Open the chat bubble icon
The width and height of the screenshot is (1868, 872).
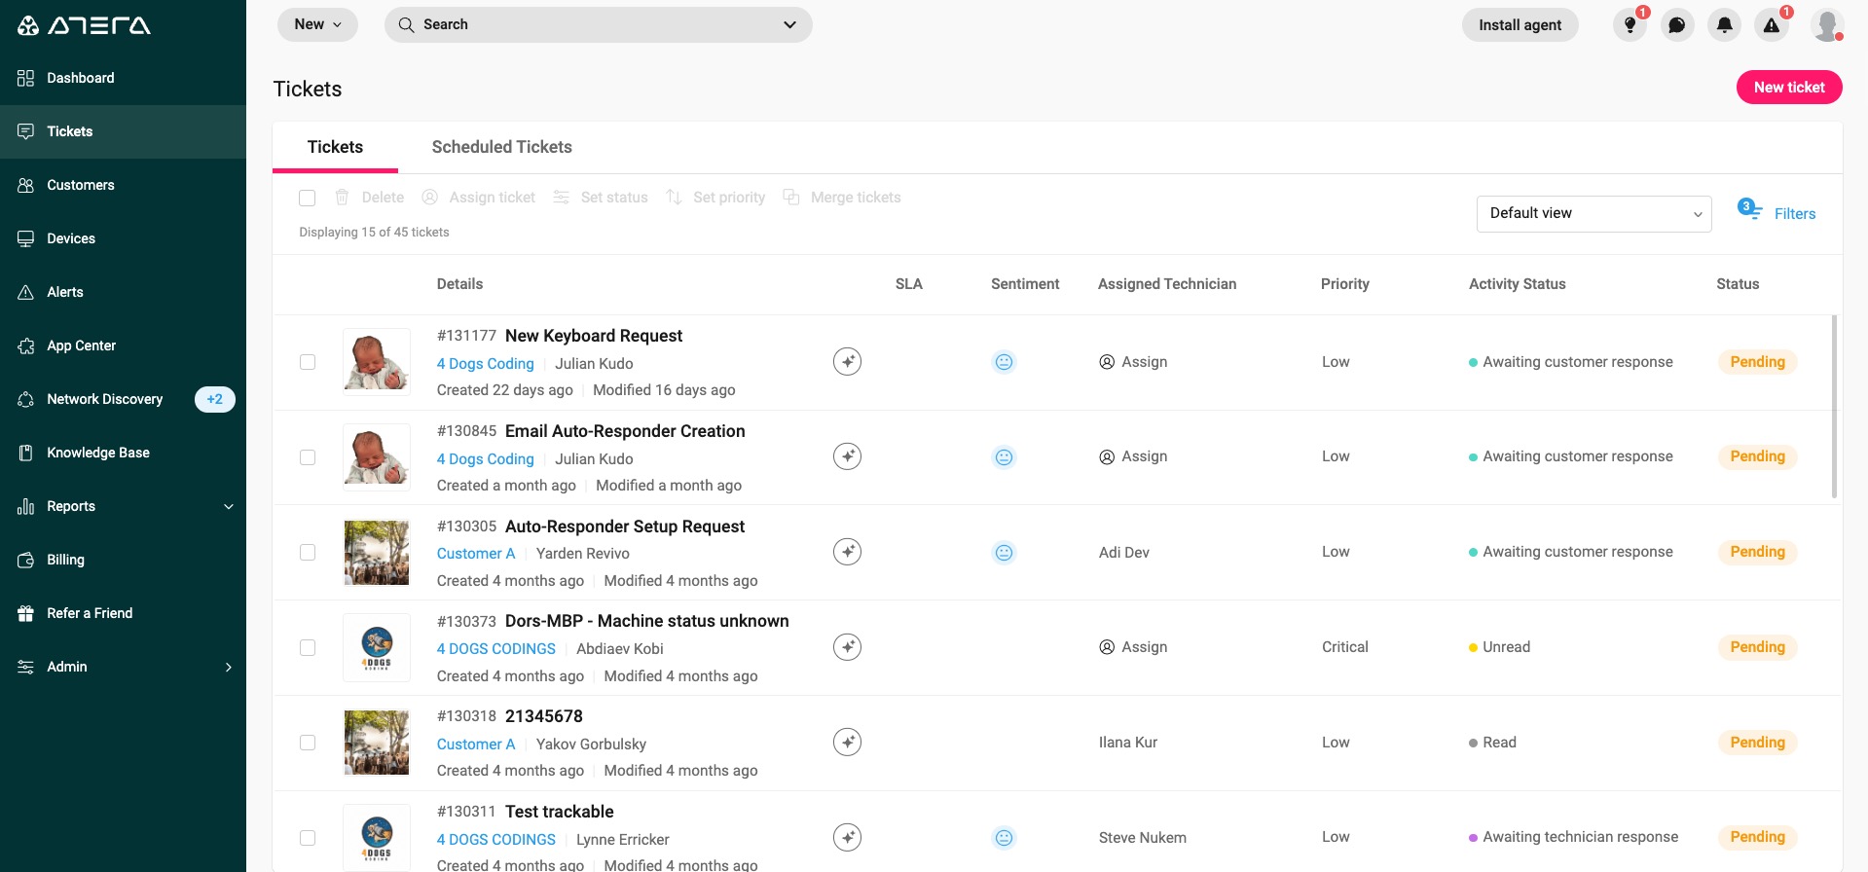[1677, 25]
